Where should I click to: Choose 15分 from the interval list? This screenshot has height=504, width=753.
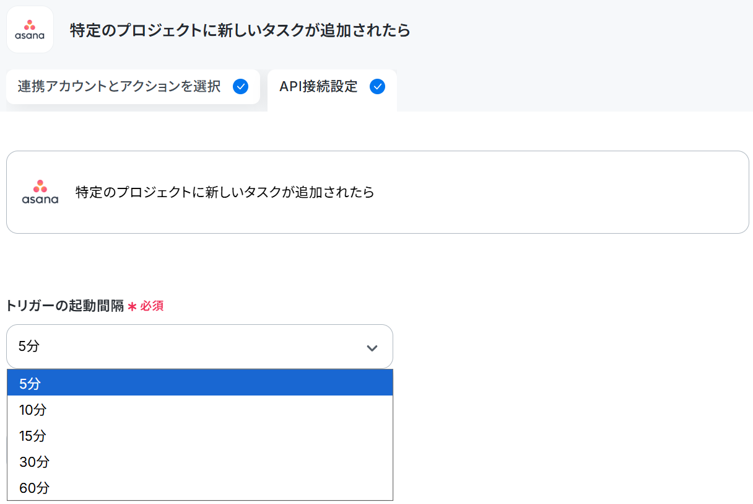point(200,435)
